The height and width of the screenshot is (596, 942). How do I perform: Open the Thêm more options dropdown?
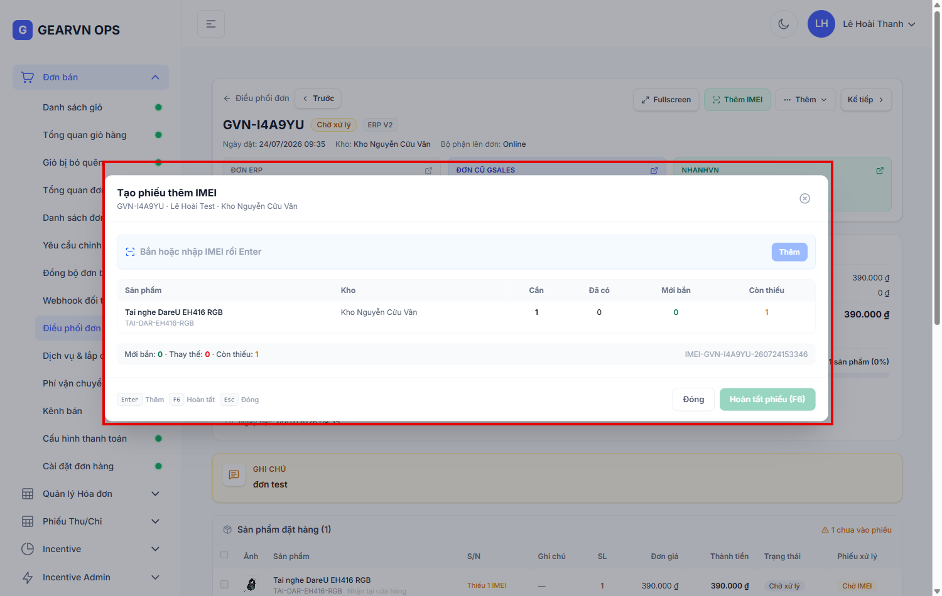click(806, 100)
